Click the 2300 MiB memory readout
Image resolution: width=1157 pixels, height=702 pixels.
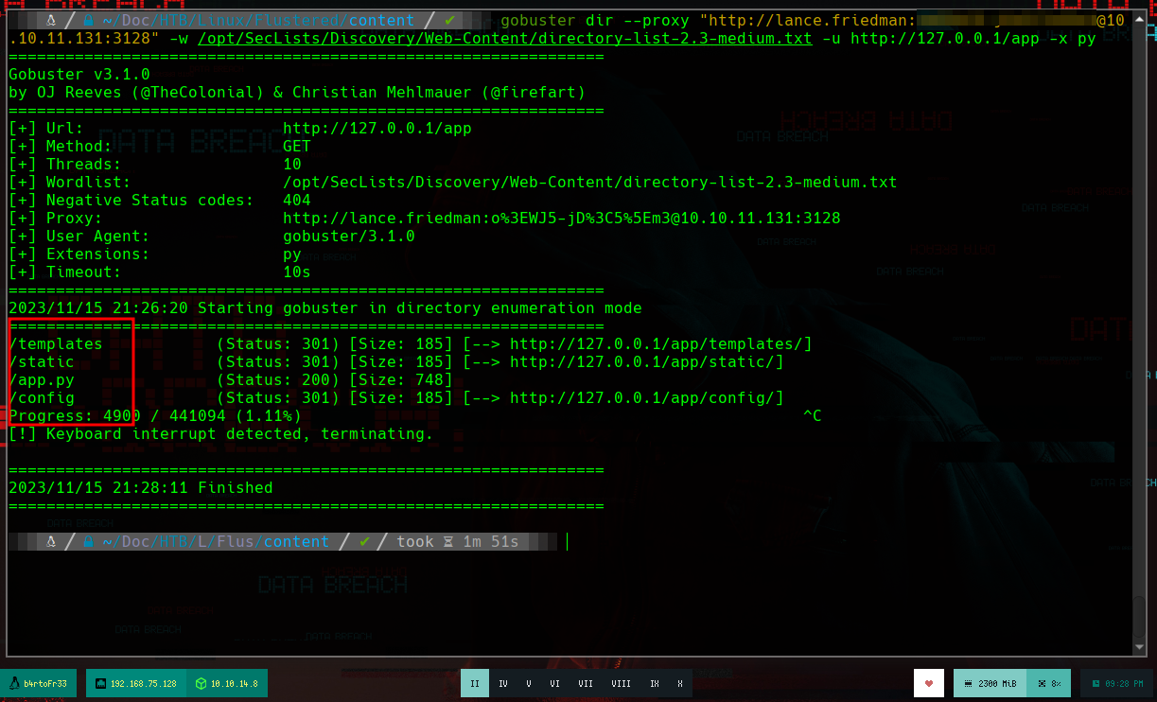997,683
